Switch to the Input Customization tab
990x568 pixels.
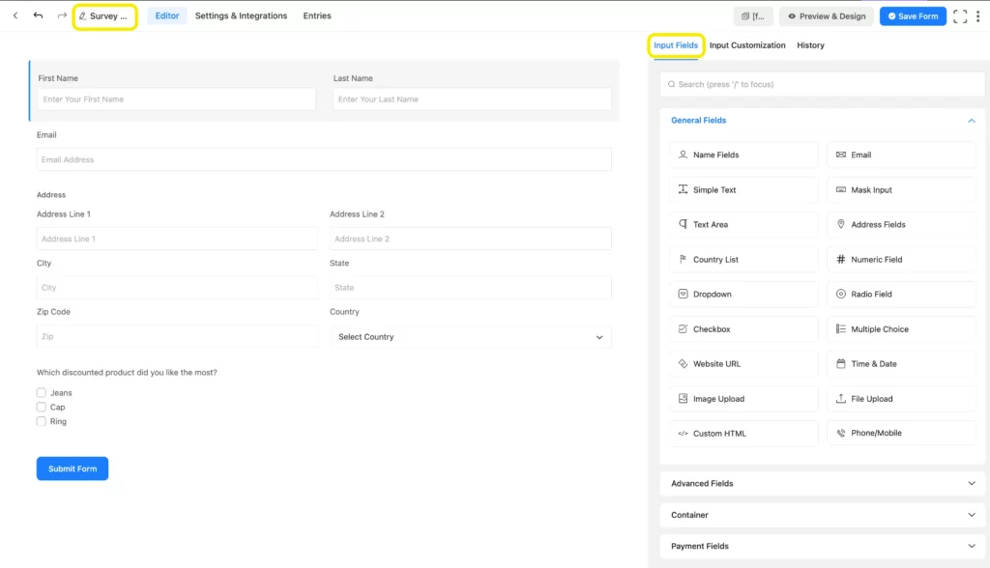tap(747, 45)
